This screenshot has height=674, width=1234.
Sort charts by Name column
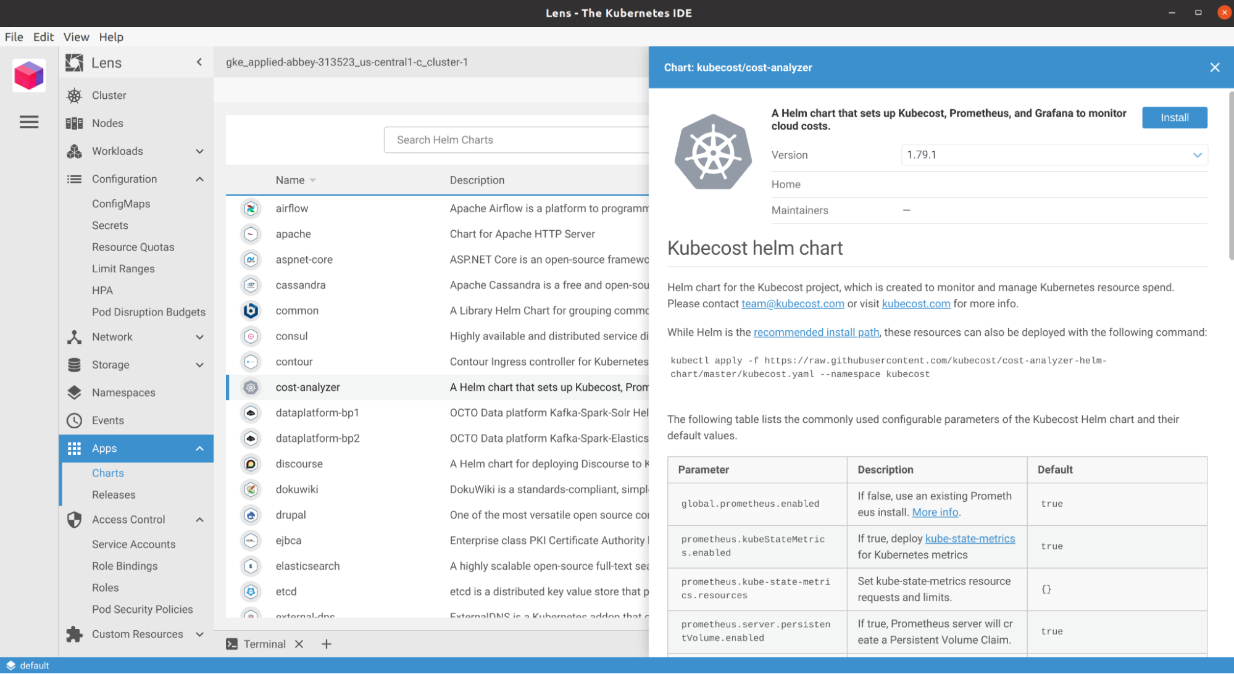tap(295, 180)
